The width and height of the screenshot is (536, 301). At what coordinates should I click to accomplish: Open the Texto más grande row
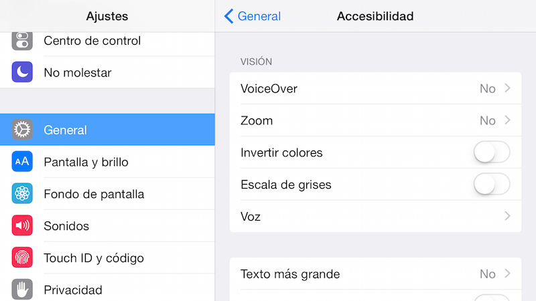pos(375,274)
